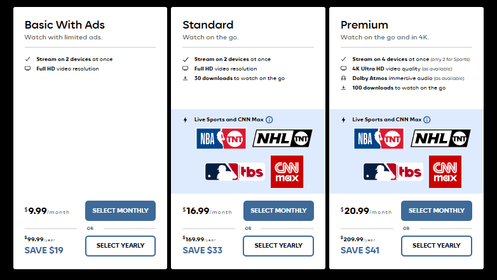Select Monthly for the Premium plan
The image size is (497, 280).
tap(437, 211)
